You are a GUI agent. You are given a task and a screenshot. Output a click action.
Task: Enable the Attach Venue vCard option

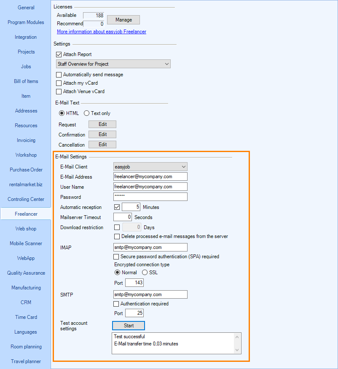[59, 91]
